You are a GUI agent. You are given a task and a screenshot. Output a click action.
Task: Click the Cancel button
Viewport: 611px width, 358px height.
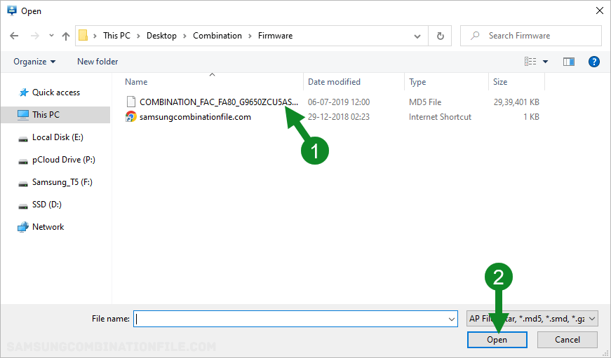[x=568, y=340]
